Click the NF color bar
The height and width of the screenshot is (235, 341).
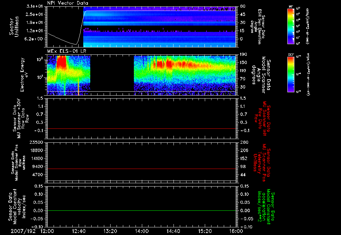point(291,26)
